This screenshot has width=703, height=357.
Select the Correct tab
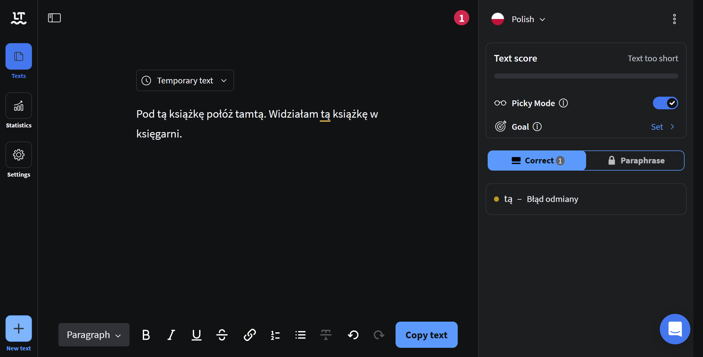537,161
